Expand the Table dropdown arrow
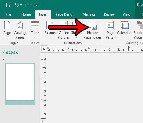Viewport: 143px width, 123px height. 35,37
